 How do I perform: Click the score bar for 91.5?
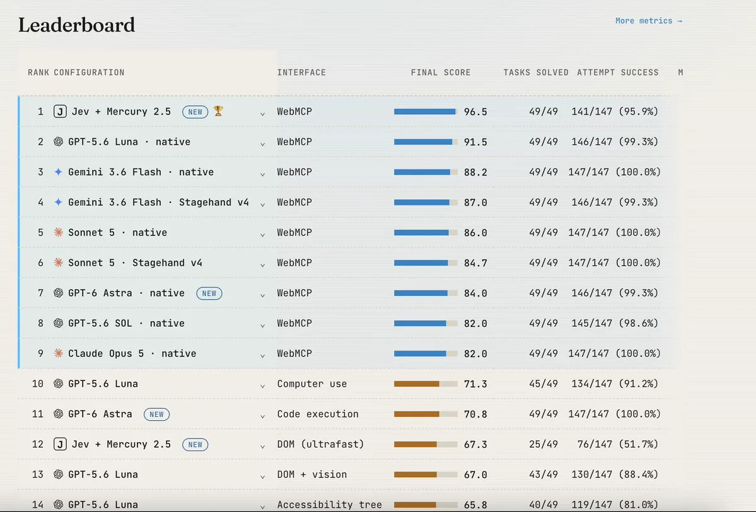(426, 142)
